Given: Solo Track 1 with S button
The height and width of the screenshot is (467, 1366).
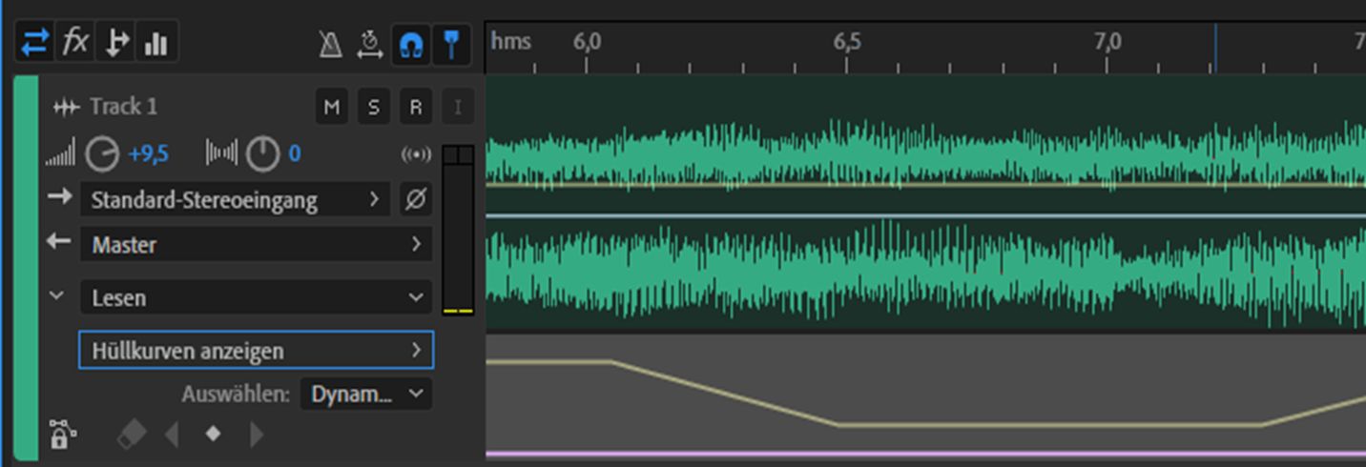Looking at the screenshot, I should coord(374,108).
